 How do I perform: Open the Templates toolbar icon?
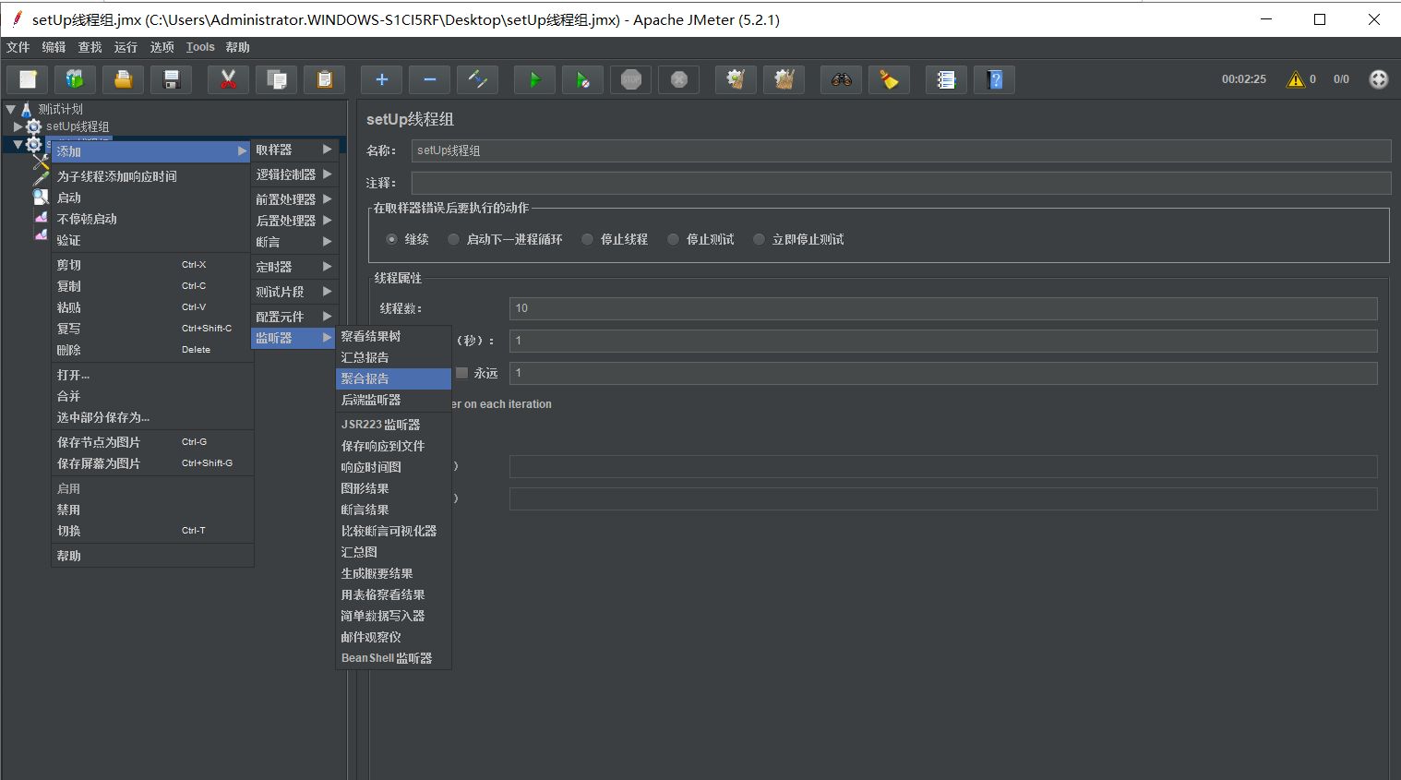(75, 79)
